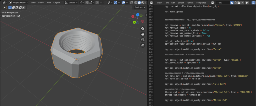
Task: Click the green Y axis gizmo handle
Action: tap(134, 22)
